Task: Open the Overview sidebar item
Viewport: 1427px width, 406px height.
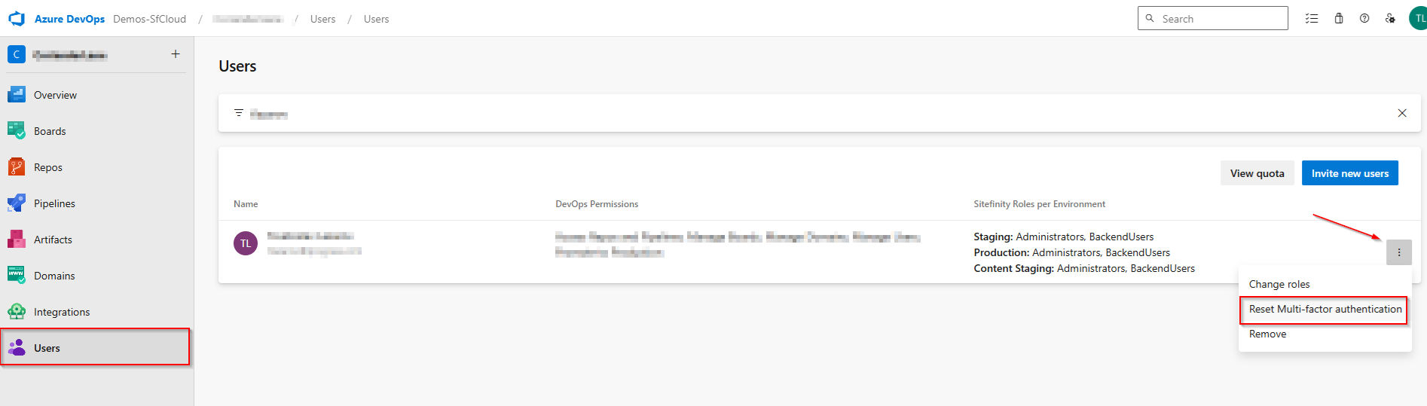Action: point(96,95)
